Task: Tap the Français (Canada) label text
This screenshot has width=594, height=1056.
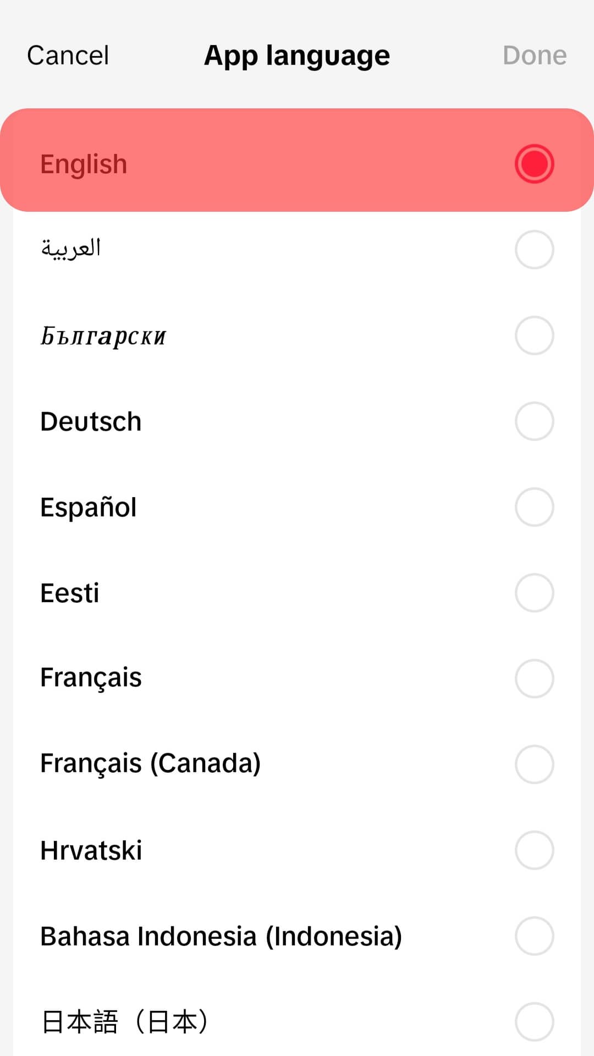Action: [150, 763]
